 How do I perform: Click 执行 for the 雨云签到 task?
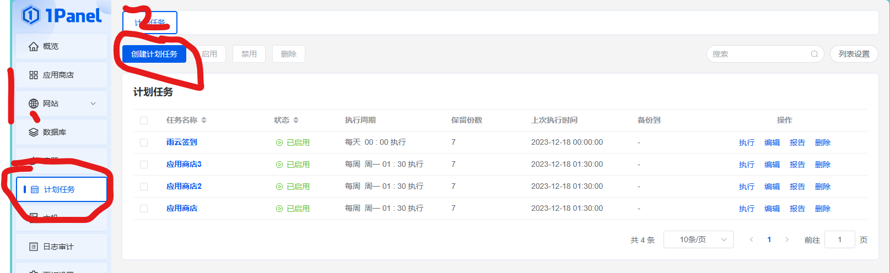tap(746, 143)
